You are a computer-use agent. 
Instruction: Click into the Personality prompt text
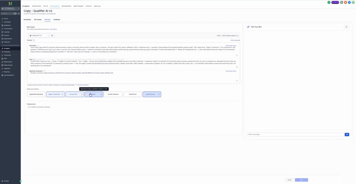click(x=133, y=50)
